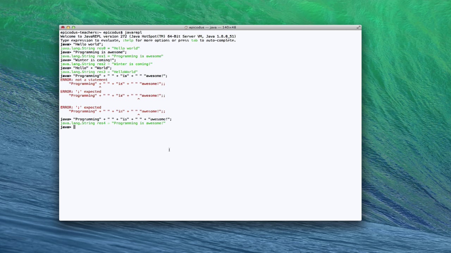
Task: Click the res1 result line
Action: click(x=112, y=56)
